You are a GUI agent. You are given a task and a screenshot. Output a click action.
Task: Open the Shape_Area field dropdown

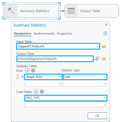tap(60, 77)
